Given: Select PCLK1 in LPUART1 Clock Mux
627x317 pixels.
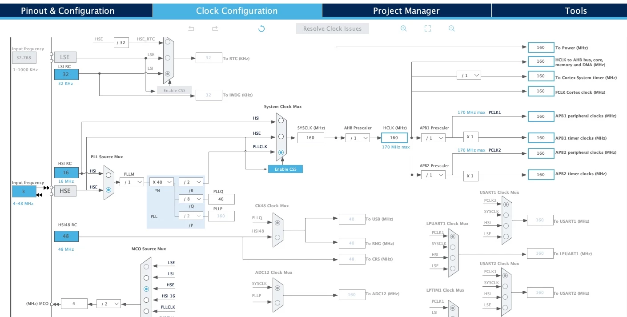Looking at the screenshot, I should point(453,236).
